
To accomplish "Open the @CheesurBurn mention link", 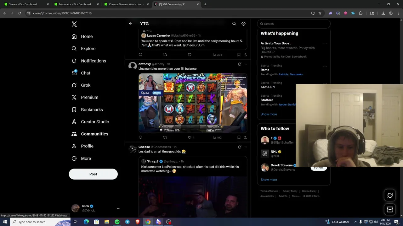I will click(x=193, y=45).
